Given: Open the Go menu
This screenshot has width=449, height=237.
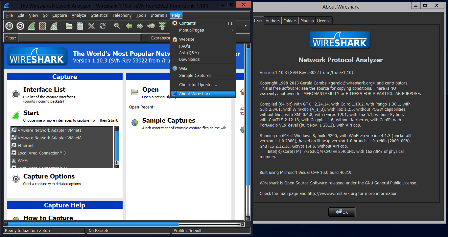Looking at the screenshot, I should pyautogui.click(x=45, y=15).
